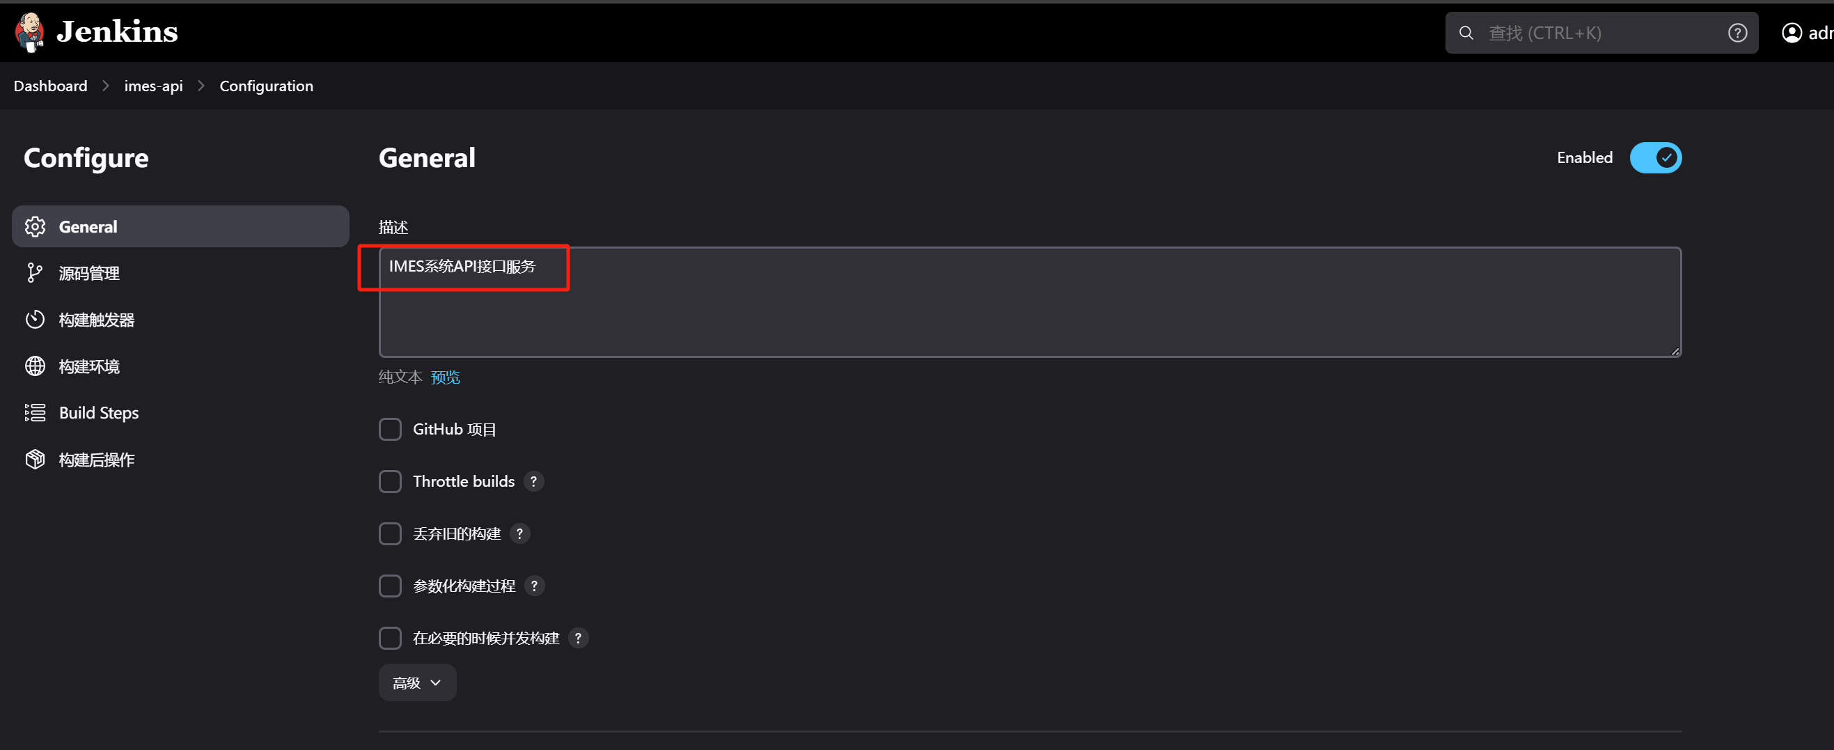Check the GitHub 项目 checkbox

pos(390,430)
